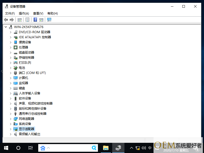Select 端口 (COM 和 LPT) item
The height and width of the screenshot is (153, 204).
[x=32, y=73]
